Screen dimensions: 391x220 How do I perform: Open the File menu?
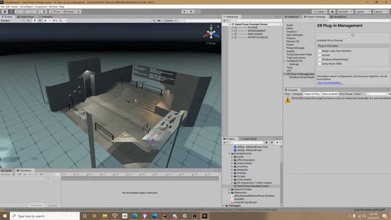pyautogui.click(x=2, y=7)
